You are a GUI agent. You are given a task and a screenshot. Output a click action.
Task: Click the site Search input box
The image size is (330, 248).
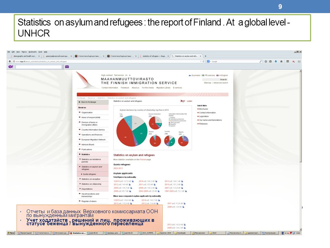215,80
